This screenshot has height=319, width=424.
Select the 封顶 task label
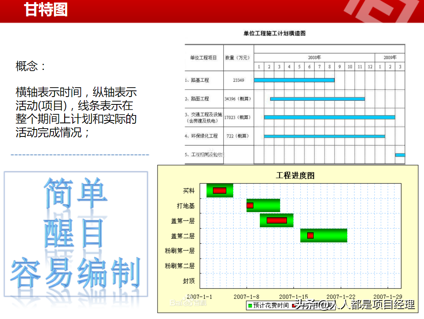(189, 281)
